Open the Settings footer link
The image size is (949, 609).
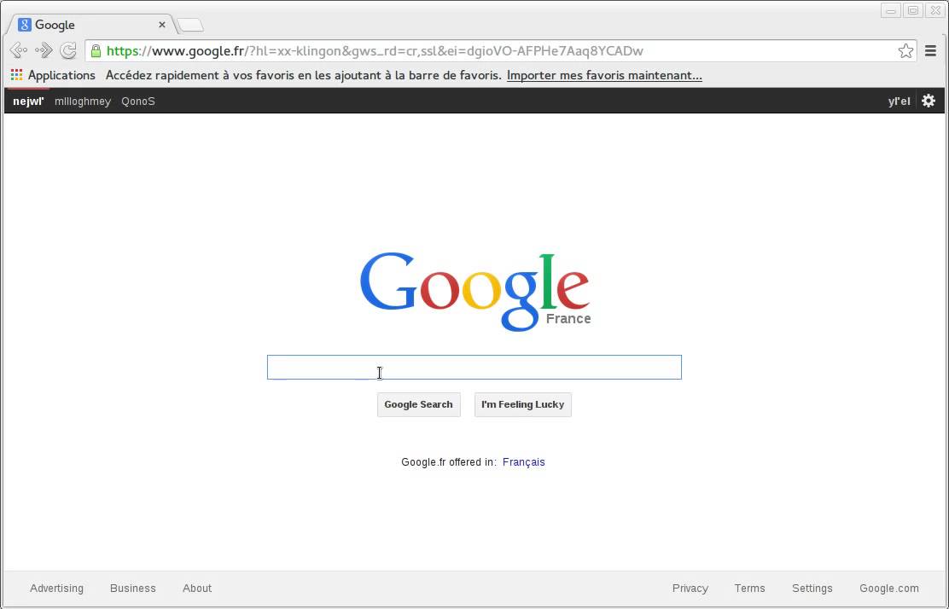click(812, 588)
